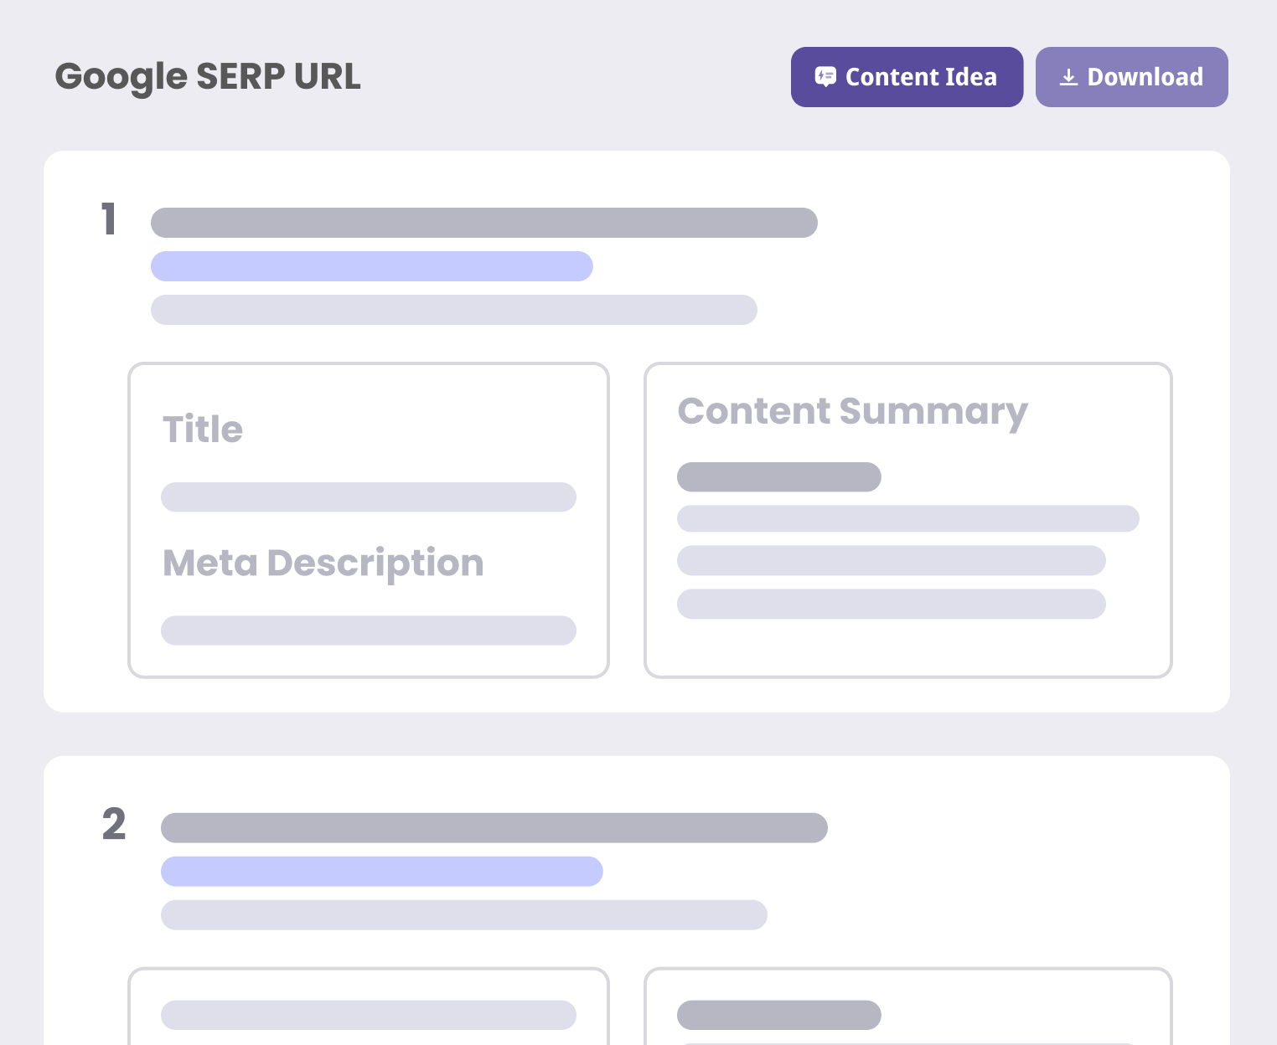Screen dimensions: 1277x1045
Task: Open the Content Idea button label
Action: coord(921,77)
